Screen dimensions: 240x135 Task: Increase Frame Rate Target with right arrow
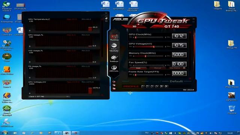[166, 75]
